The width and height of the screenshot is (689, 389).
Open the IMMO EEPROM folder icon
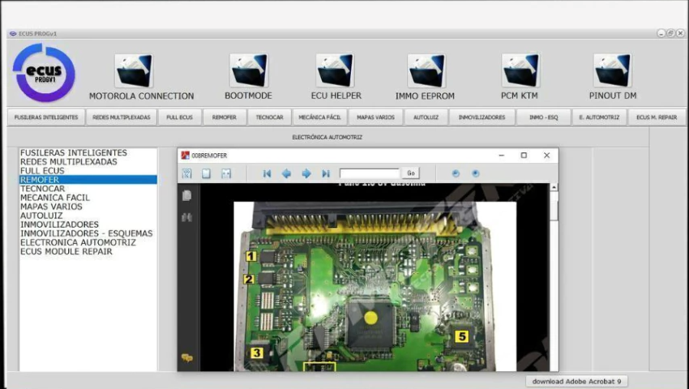click(426, 71)
